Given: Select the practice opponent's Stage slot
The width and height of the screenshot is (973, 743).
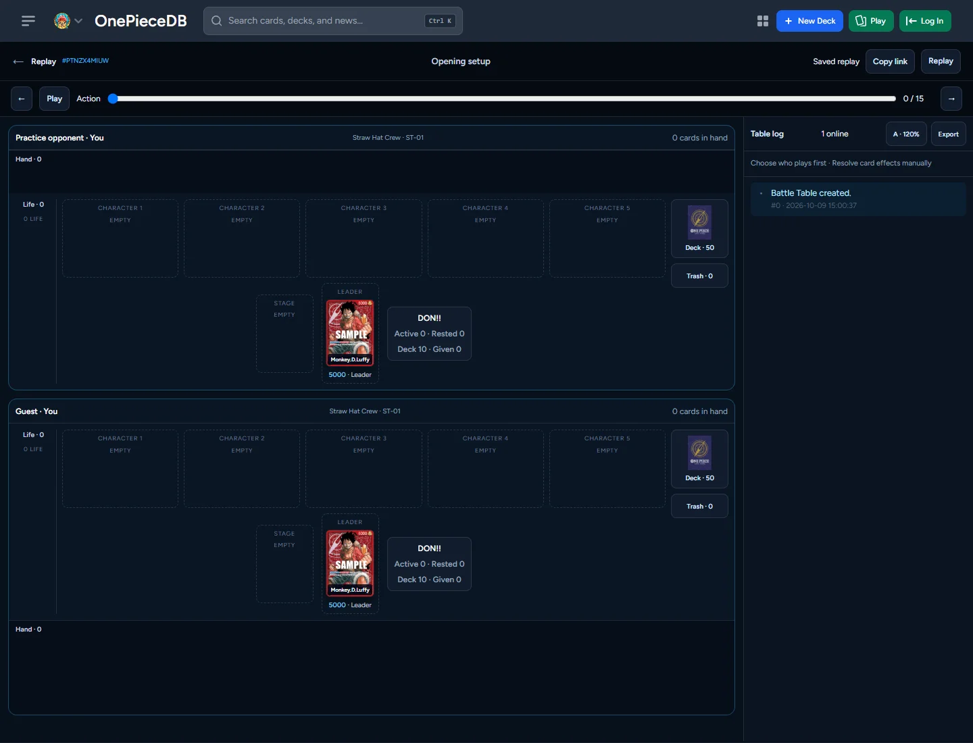Looking at the screenshot, I should click(284, 334).
